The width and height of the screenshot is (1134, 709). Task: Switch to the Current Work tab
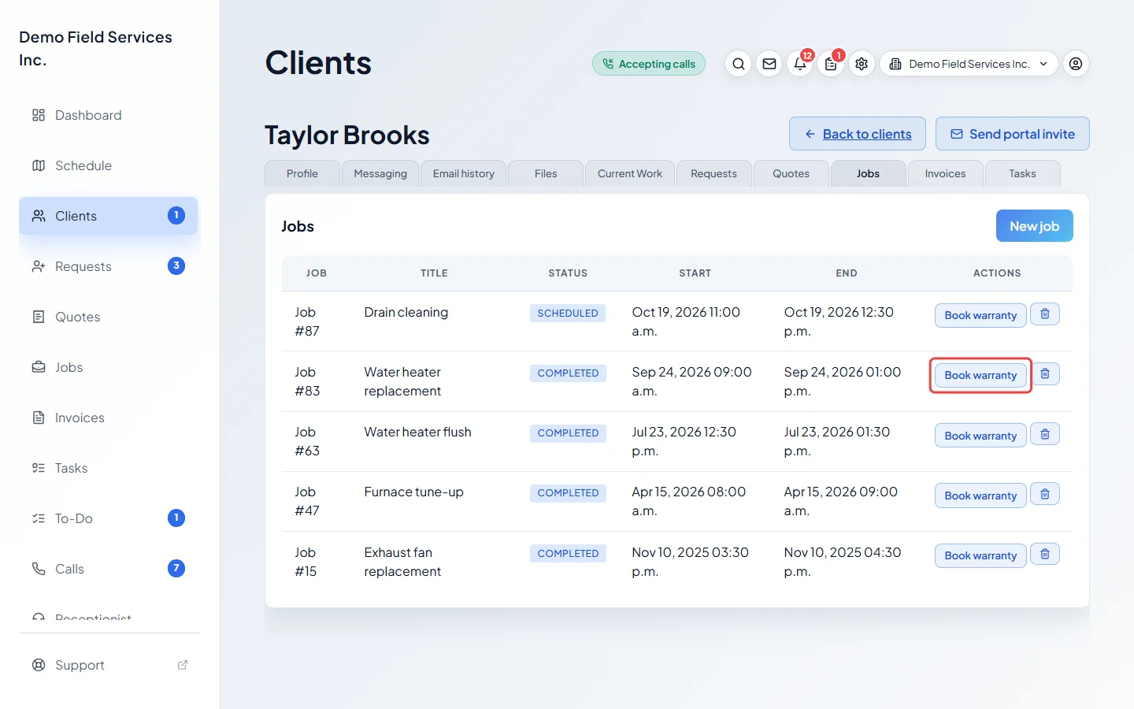[630, 173]
